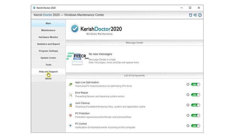Image resolution: width=238 pixels, height=138 pixels.
Task: Click 'Preventing failures and repairing system errors' text
Action: [x=100, y=96]
